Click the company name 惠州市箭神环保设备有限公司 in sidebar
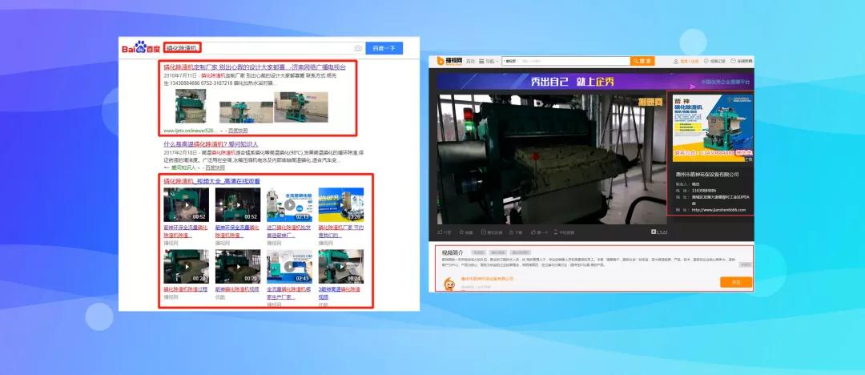This screenshot has height=375, width=865. (x=707, y=175)
